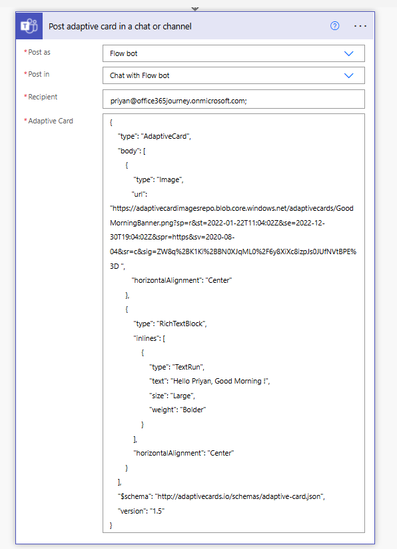Viewport: 397px width, 549px height.
Task: Click the '"inlines": [' line
Action: tap(149, 338)
